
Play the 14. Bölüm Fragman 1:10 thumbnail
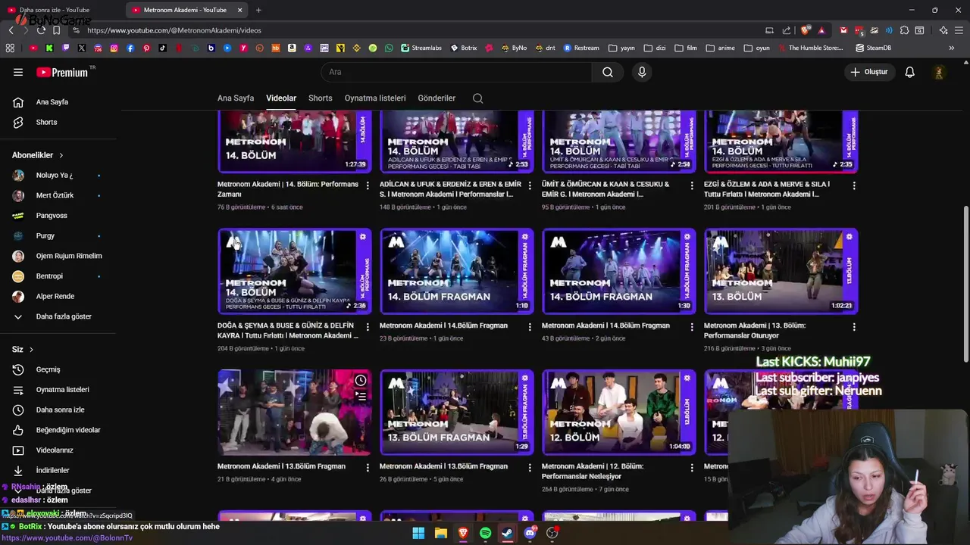point(457,271)
